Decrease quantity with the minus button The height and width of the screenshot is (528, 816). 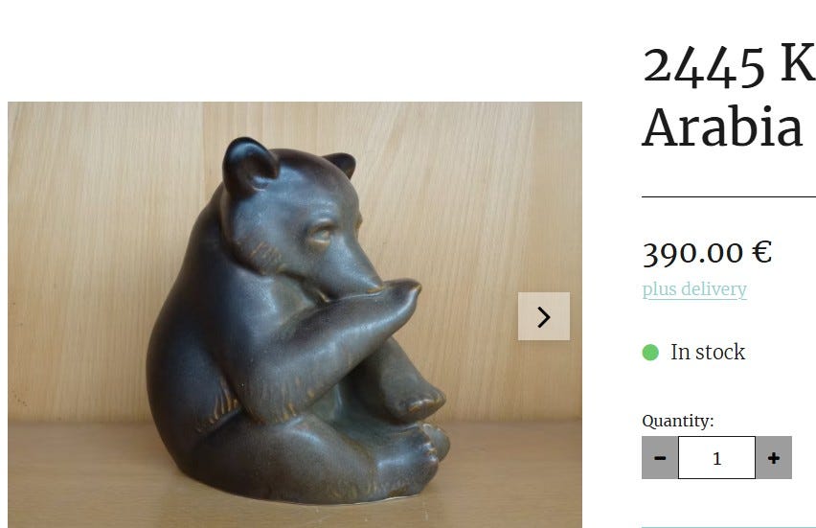[660, 458]
